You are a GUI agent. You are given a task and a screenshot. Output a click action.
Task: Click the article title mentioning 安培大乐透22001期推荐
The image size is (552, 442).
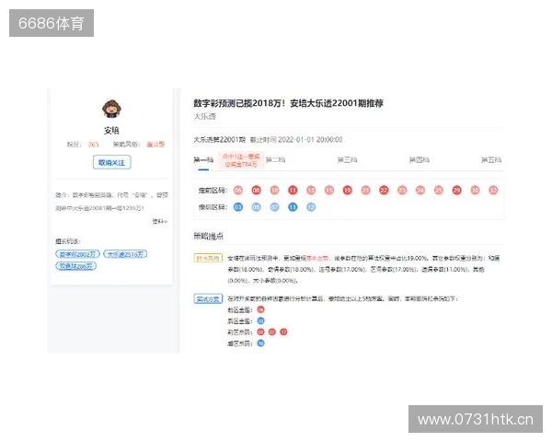[x=288, y=103]
